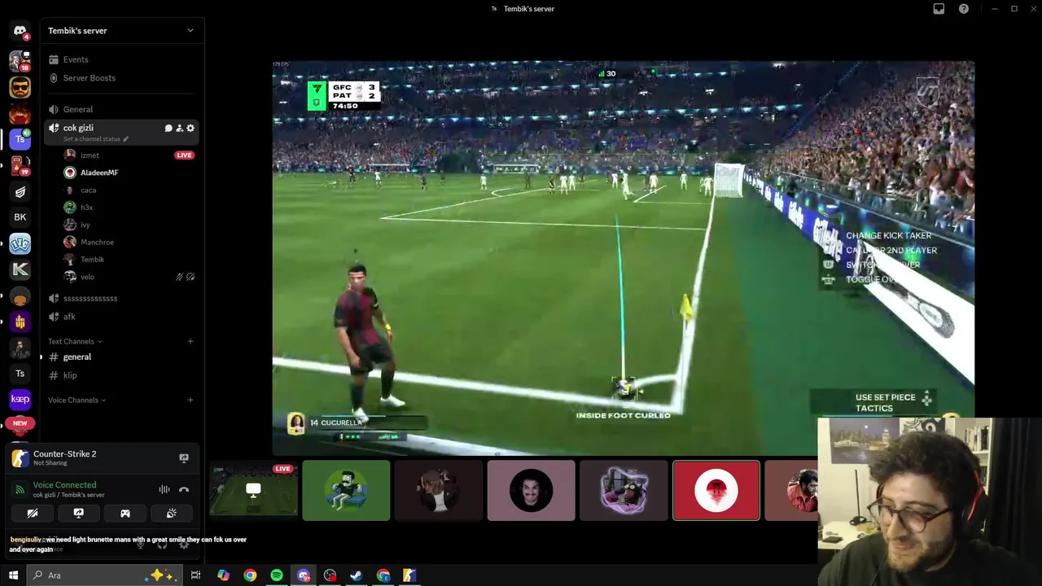Open the green K server icon

(20, 269)
